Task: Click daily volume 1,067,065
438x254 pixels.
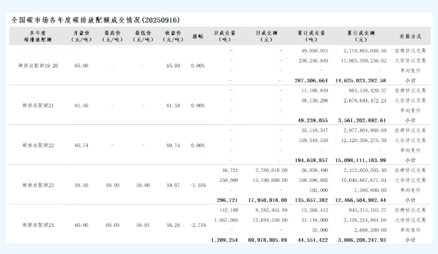Action: (226, 220)
